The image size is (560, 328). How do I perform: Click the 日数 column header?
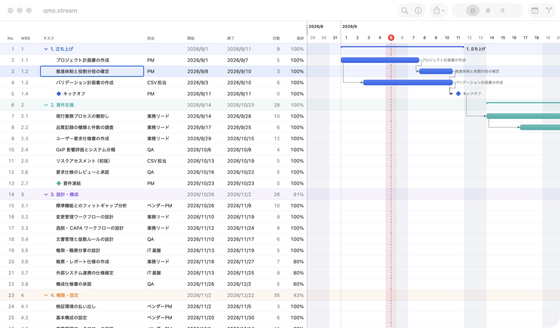click(276, 38)
